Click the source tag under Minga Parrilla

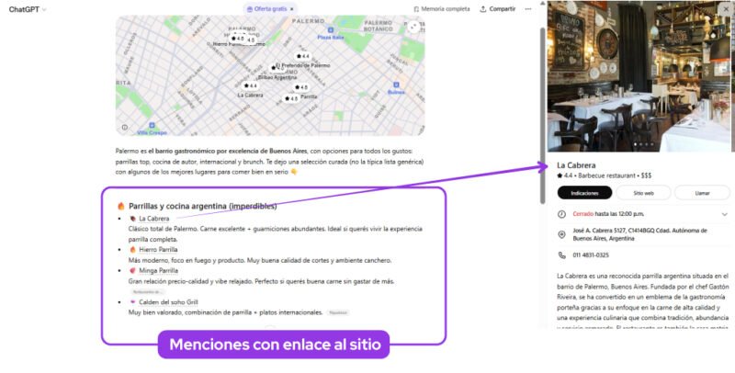coord(147,292)
